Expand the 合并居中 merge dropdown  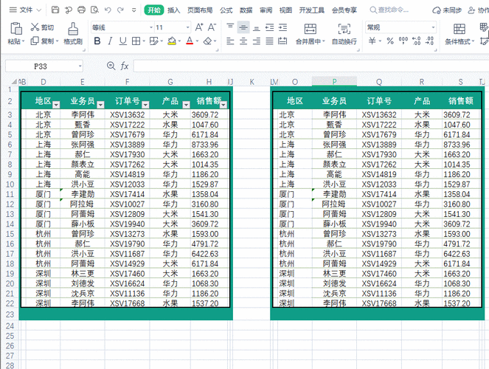(x=324, y=41)
